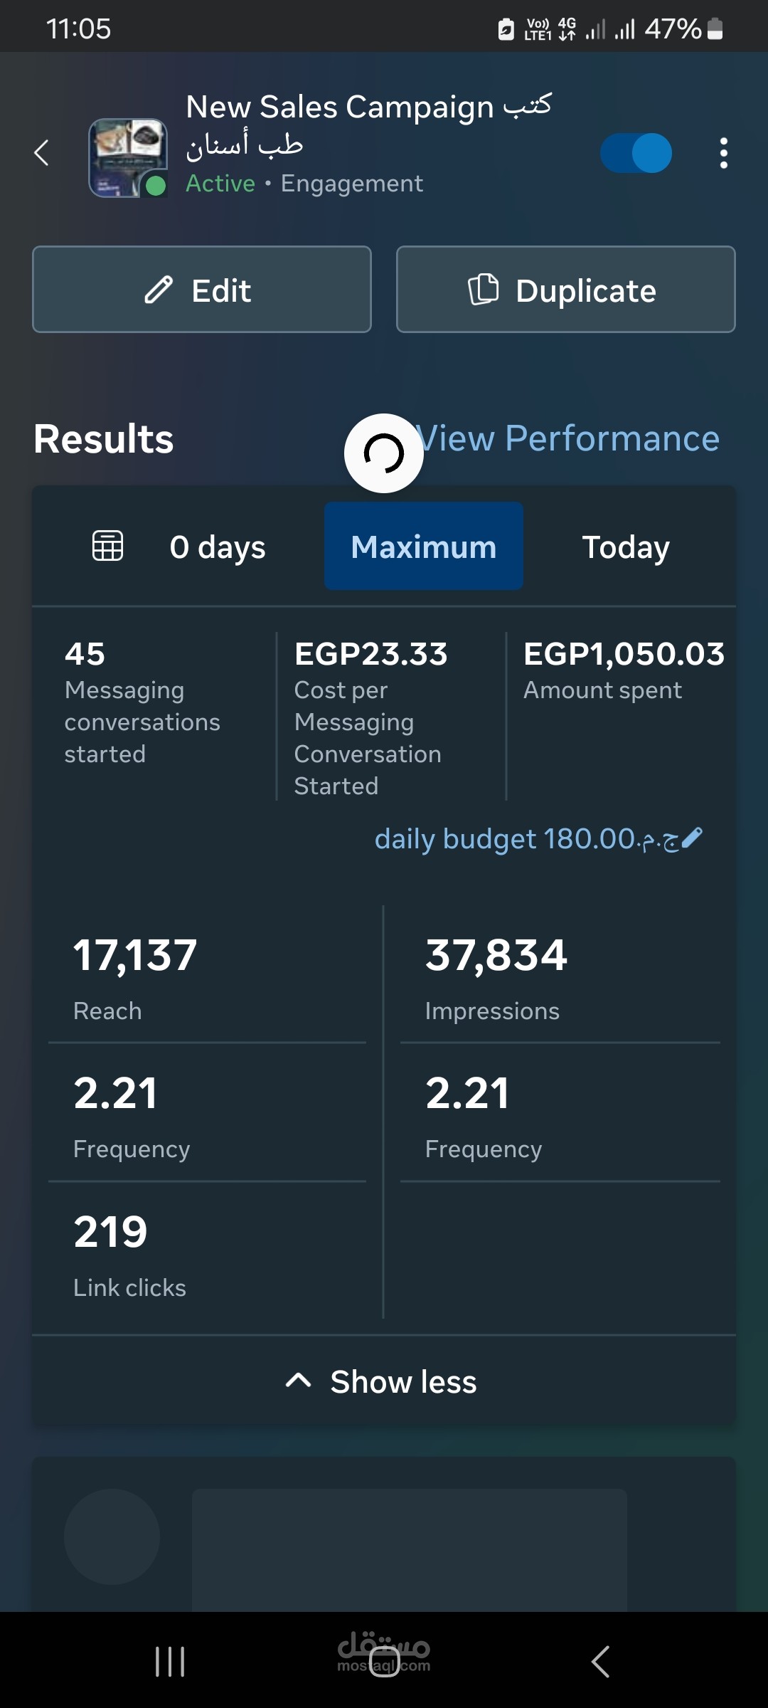Screen dimensions: 768x1708
Task: Tap the calendar date range icon
Action: coord(108,547)
